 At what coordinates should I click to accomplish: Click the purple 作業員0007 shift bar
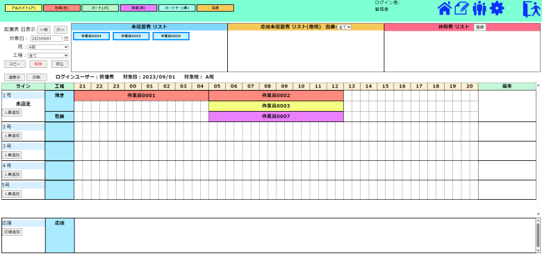coord(276,117)
